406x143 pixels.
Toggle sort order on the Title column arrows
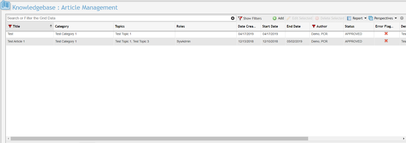click(x=51, y=26)
